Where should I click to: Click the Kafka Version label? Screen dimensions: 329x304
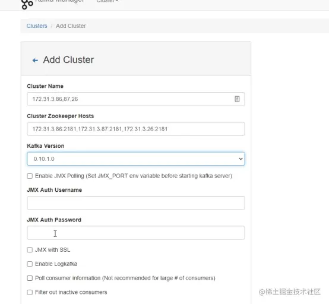pos(46,146)
